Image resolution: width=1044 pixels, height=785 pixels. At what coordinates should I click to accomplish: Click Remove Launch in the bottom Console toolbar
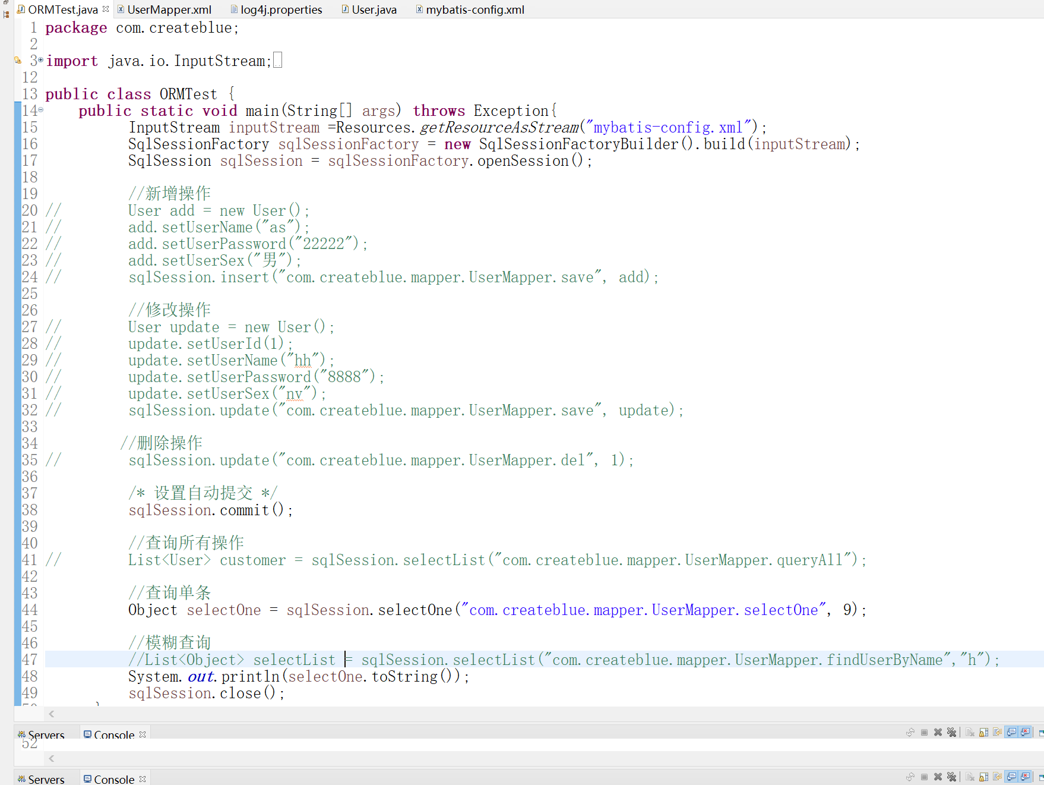(x=938, y=777)
